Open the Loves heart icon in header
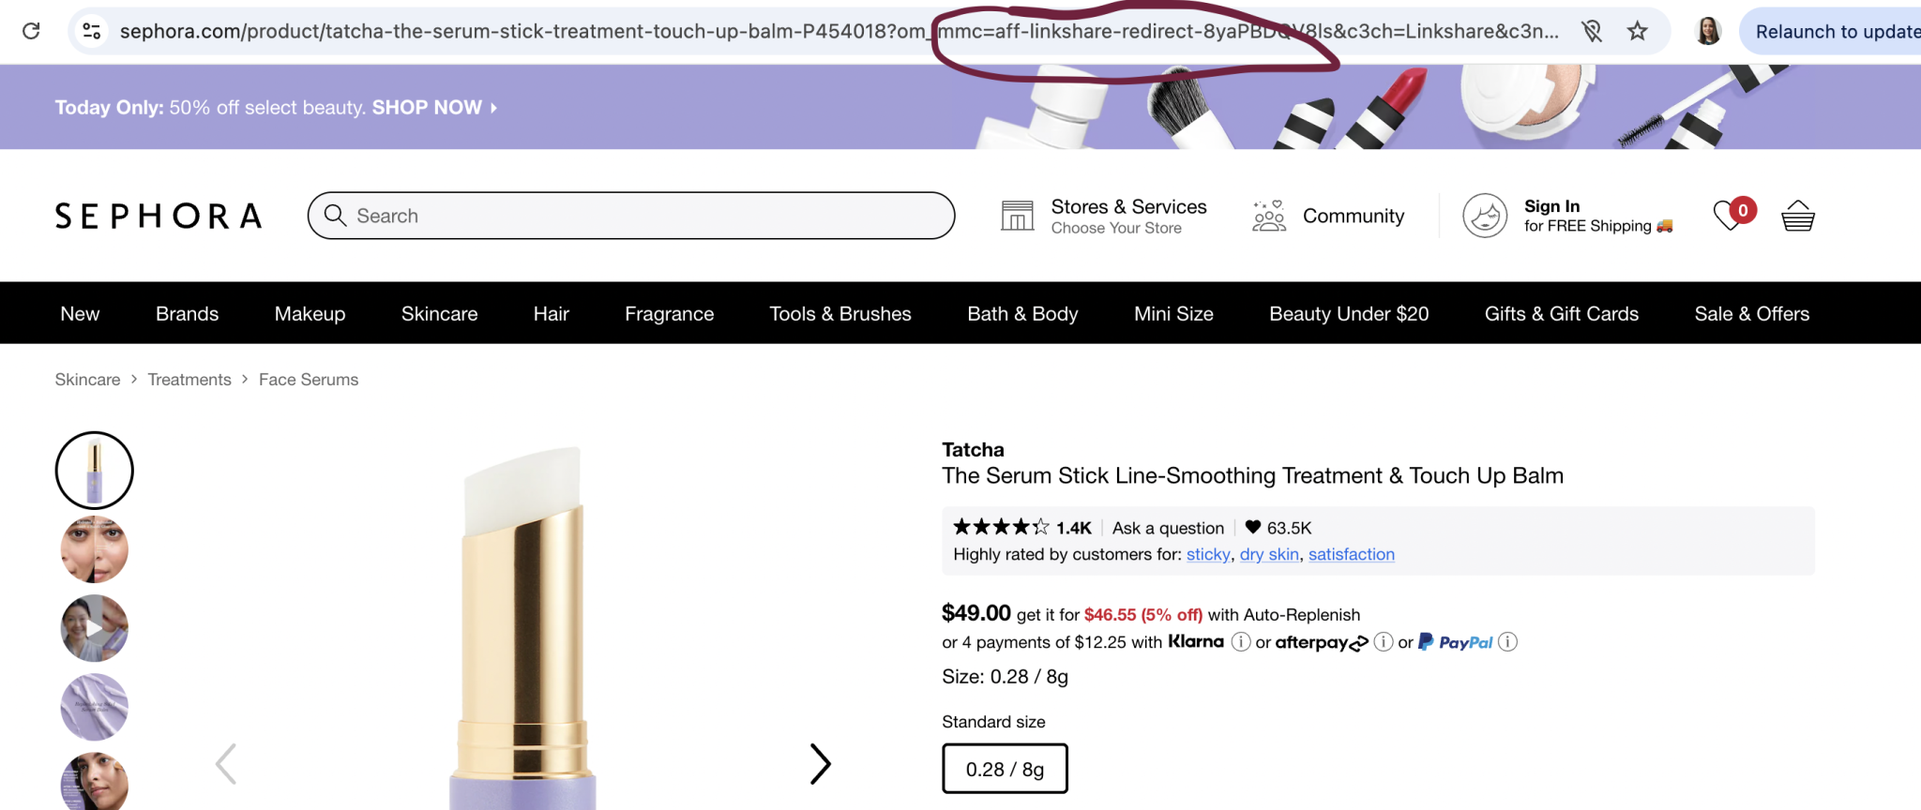The image size is (1921, 810). tap(1727, 216)
